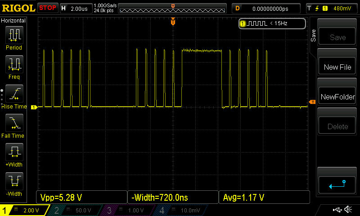Open the trigger level 480mV setting
The width and height of the screenshot is (360, 216).
[331, 8]
